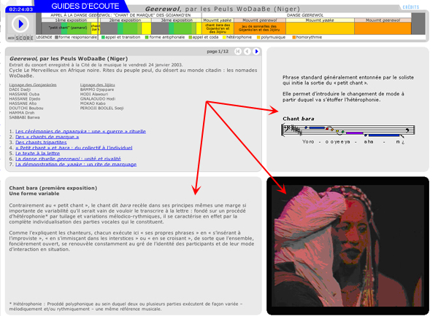The width and height of the screenshot is (438, 316).
Task: Jump to the second Mouvmt geerewol orange block
Action: (383, 28)
